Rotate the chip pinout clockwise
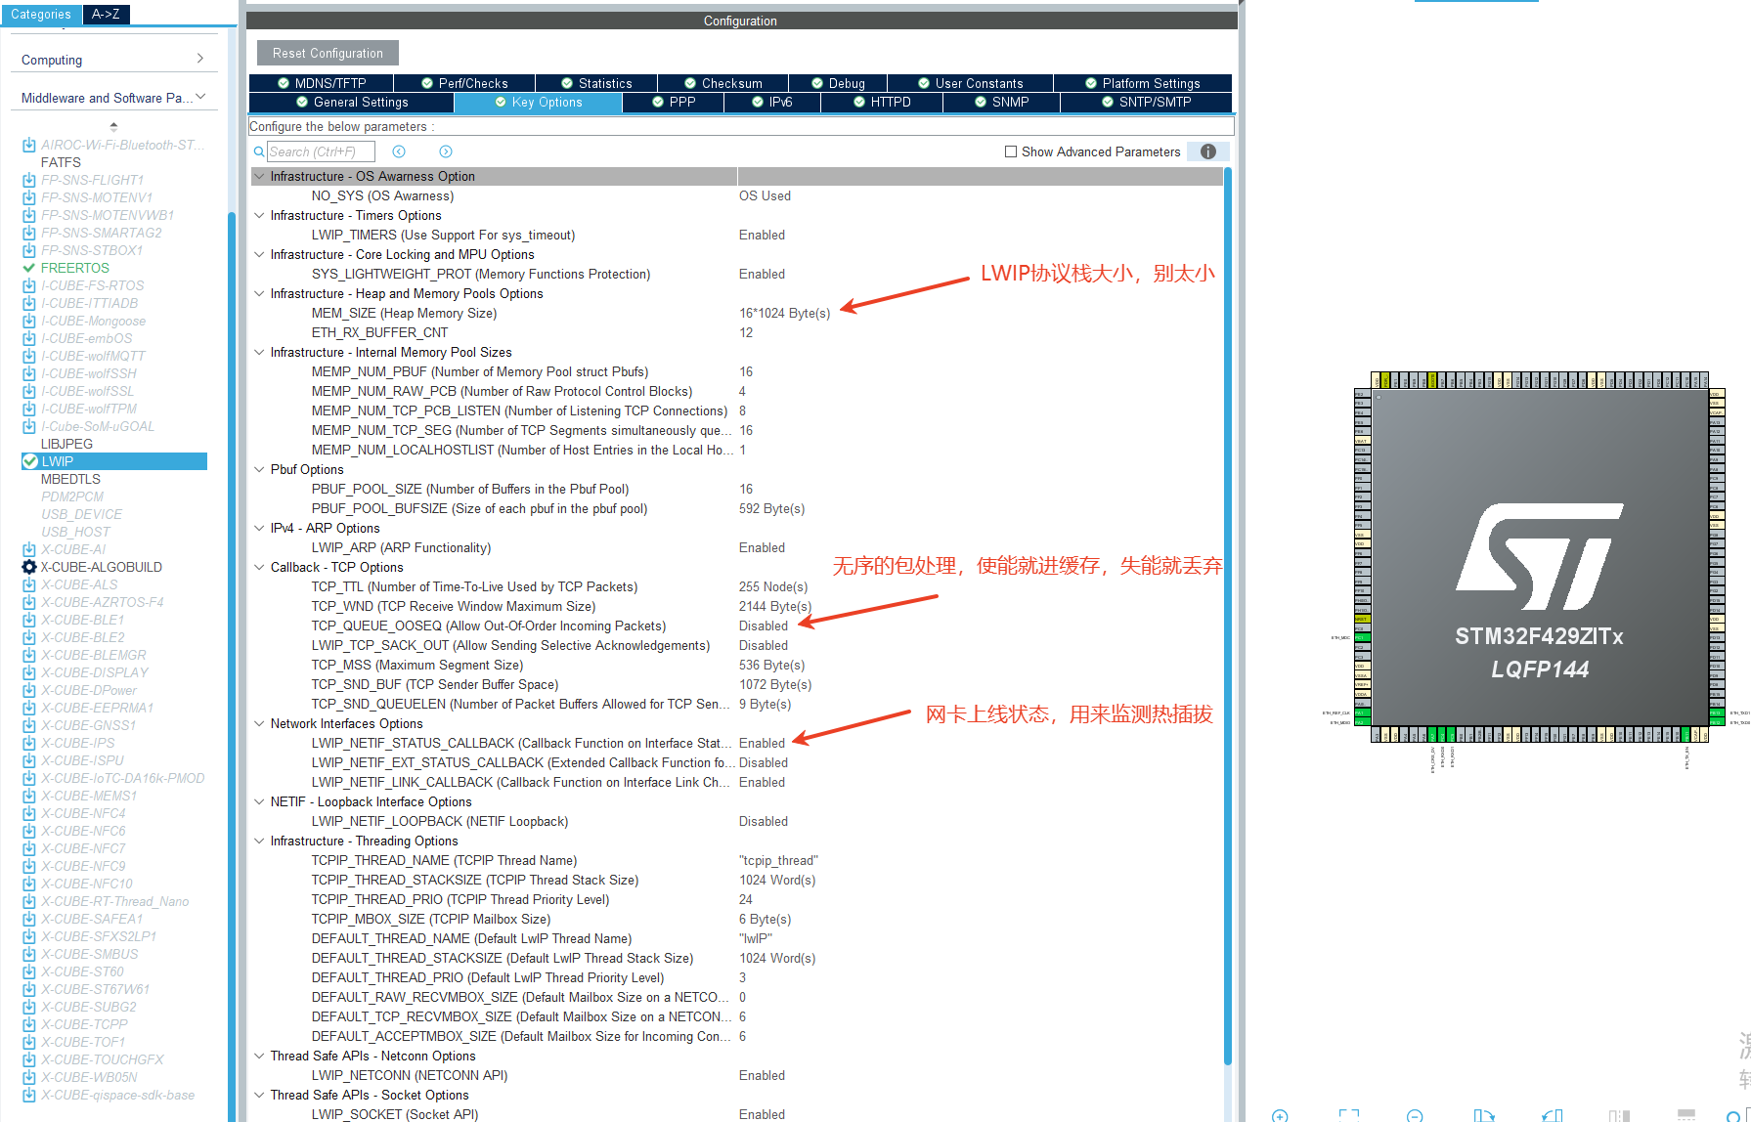Viewport: 1751px width, 1122px height. (x=1484, y=1115)
